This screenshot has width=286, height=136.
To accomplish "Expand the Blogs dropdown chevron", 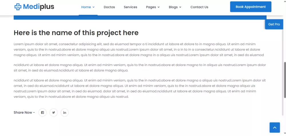I will pos(180,7).
